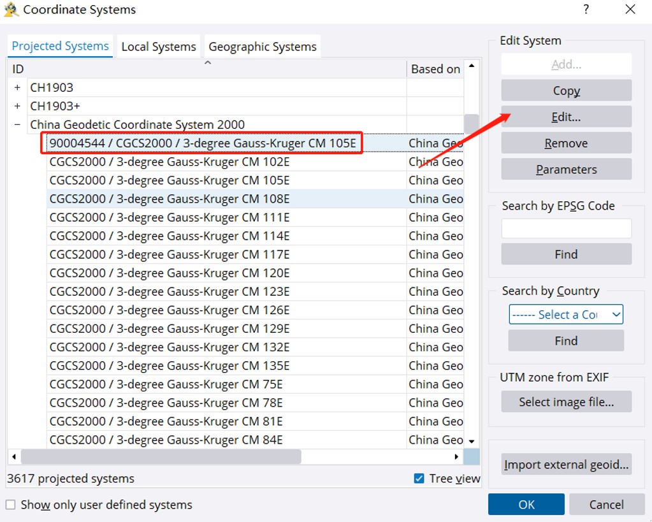
Task: Click Select image file... button
Action: point(566,402)
